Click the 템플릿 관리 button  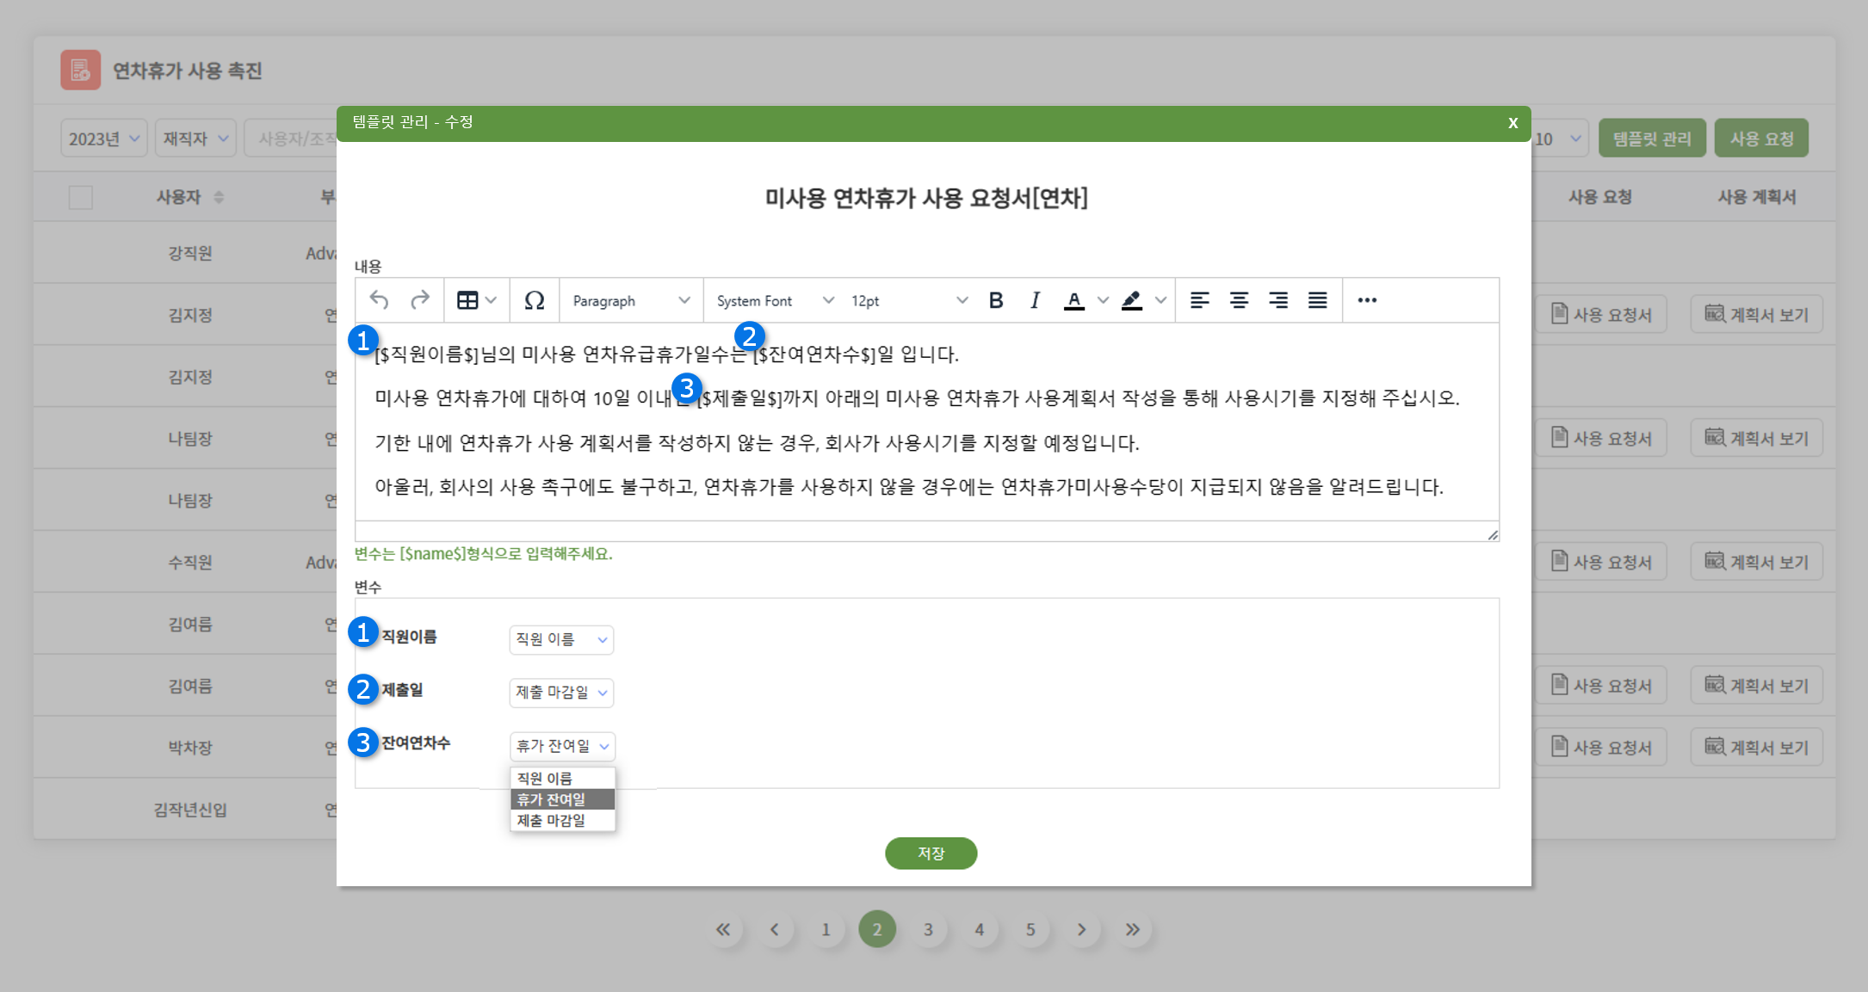coord(1651,139)
